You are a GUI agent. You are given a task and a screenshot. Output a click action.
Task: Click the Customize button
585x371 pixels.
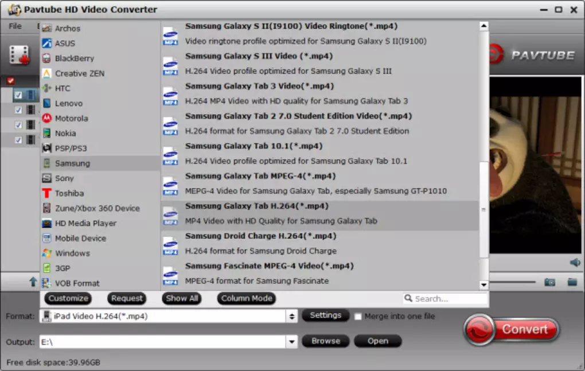pyautogui.click(x=68, y=298)
